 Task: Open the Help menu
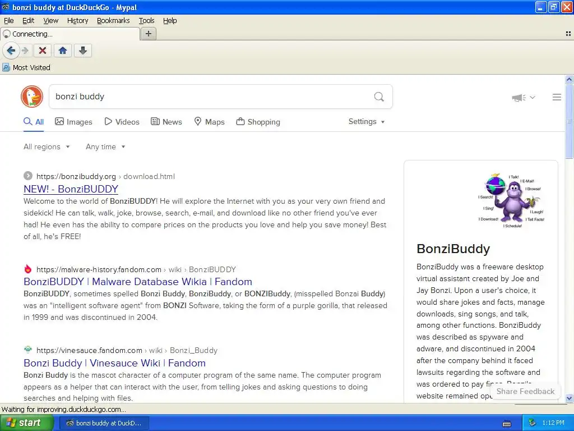[170, 21]
